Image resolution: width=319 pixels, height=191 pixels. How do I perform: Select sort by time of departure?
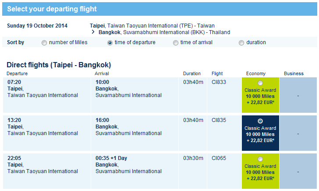pos(110,43)
